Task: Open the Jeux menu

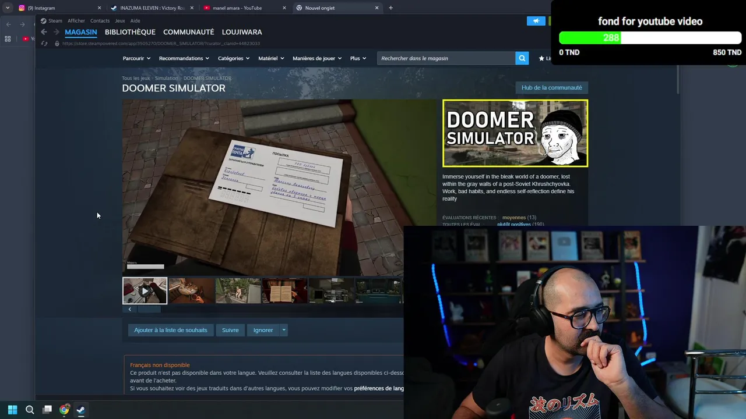Action: (120, 21)
